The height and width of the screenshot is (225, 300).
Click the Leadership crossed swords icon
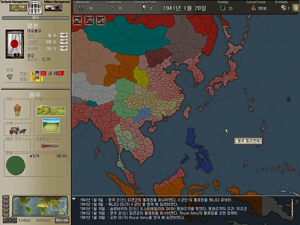pyautogui.click(x=112, y=8)
